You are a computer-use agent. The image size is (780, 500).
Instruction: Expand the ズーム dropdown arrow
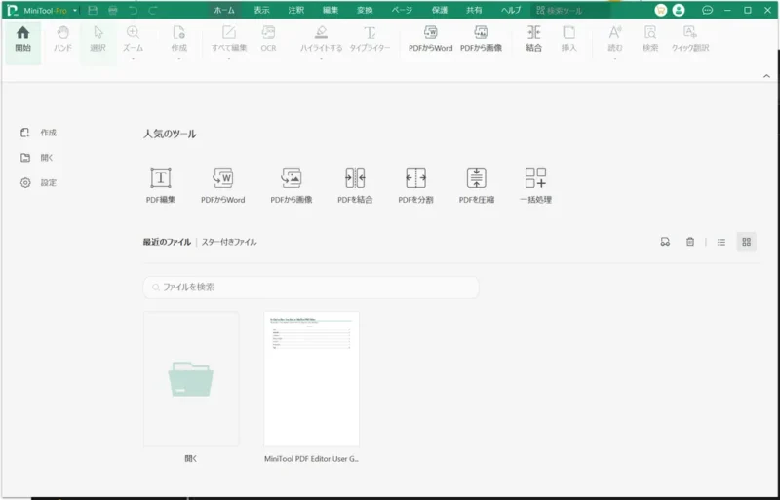[x=133, y=58]
